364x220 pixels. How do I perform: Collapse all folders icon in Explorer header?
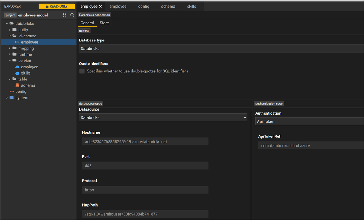[64, 15]
